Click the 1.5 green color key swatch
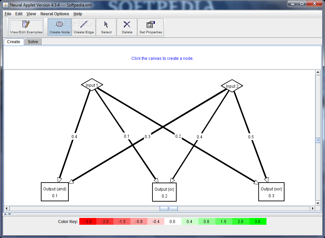This screenshot has height=238, width=325. [x=224, y=221]
